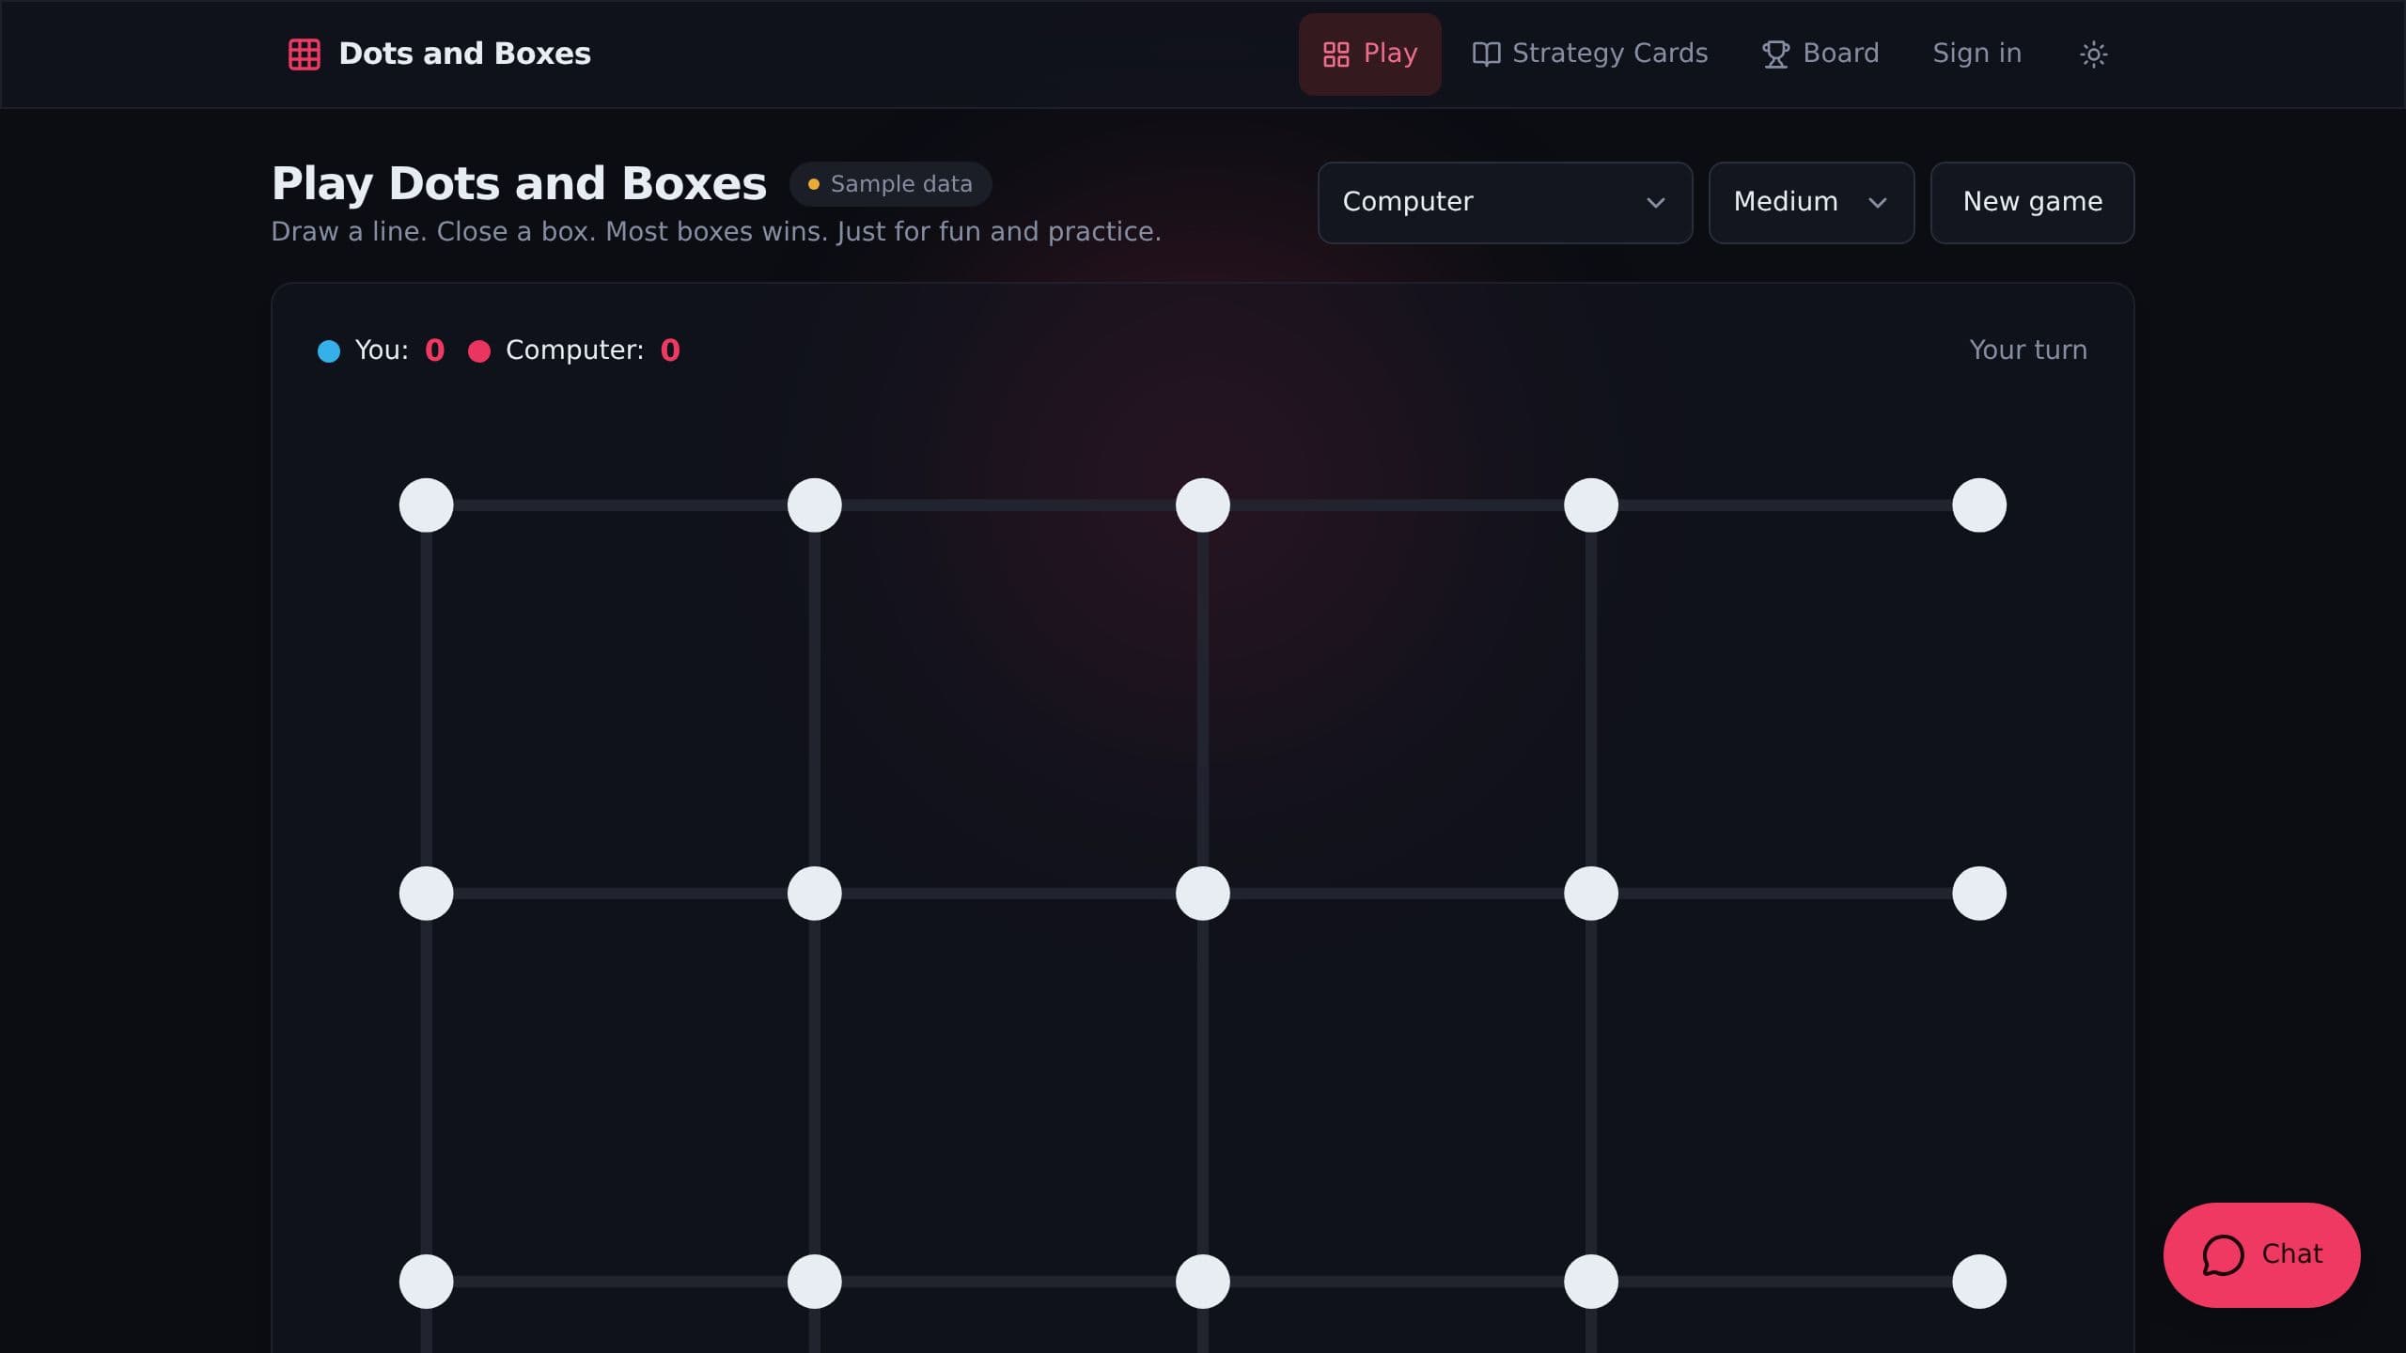This screenshot has width=2406, height=1353.
Task: Draw the vertical line between third and fourth top-row boxes
Action: (1591, 699)
